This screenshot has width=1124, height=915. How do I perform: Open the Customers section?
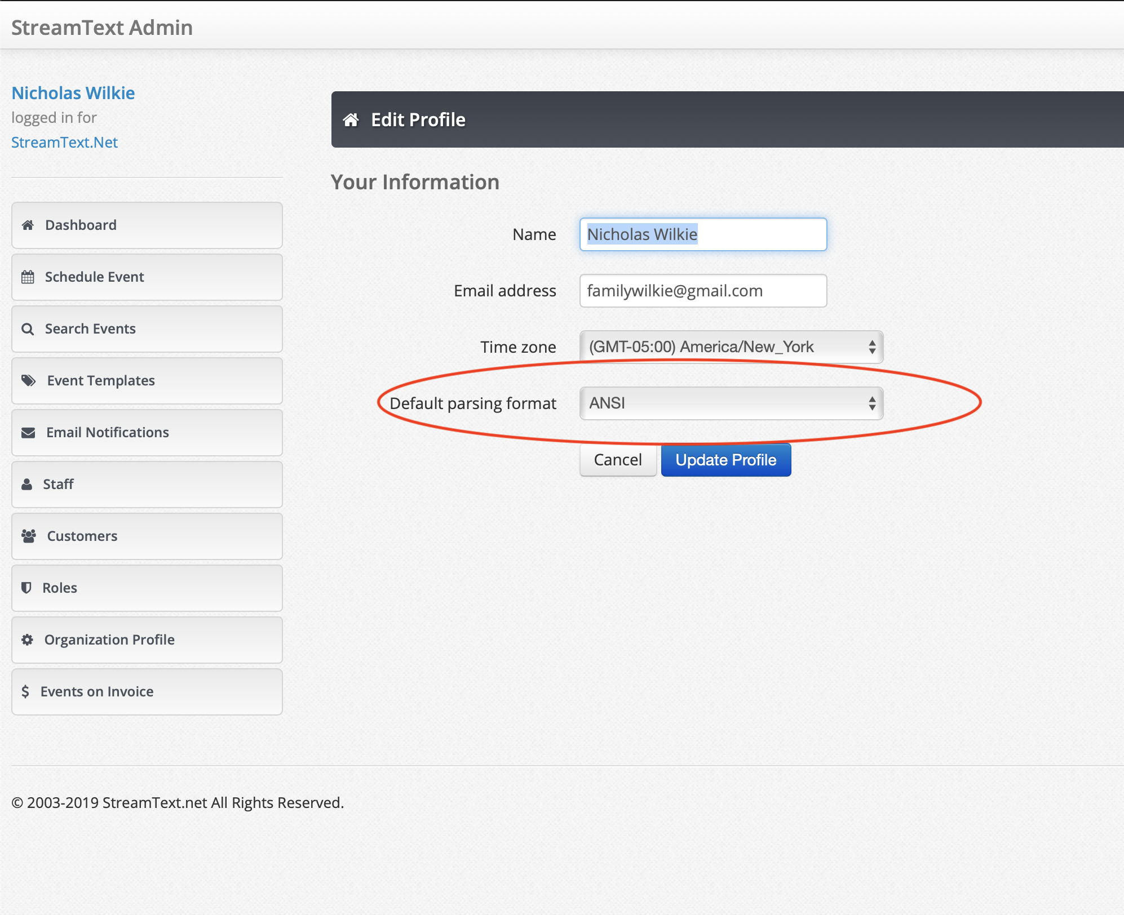pos(147,536)
